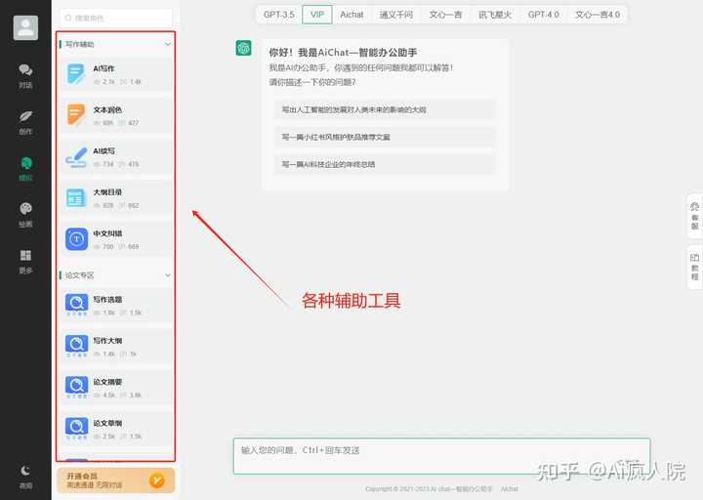The image size is (703, 500).
Task: Open the 论文摘要 thesis tool
Action: tap(116, 388)
